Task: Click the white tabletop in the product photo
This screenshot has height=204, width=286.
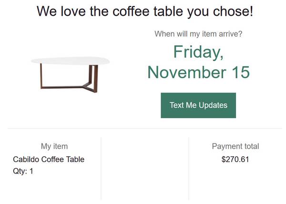Action: pyautogui.click(x=71, y=61)
